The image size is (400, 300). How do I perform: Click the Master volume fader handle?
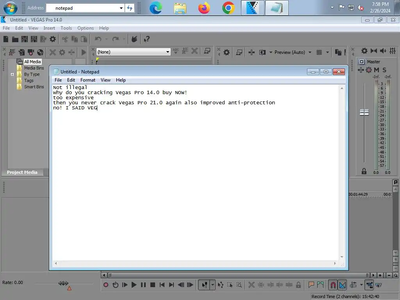(364, 112)
